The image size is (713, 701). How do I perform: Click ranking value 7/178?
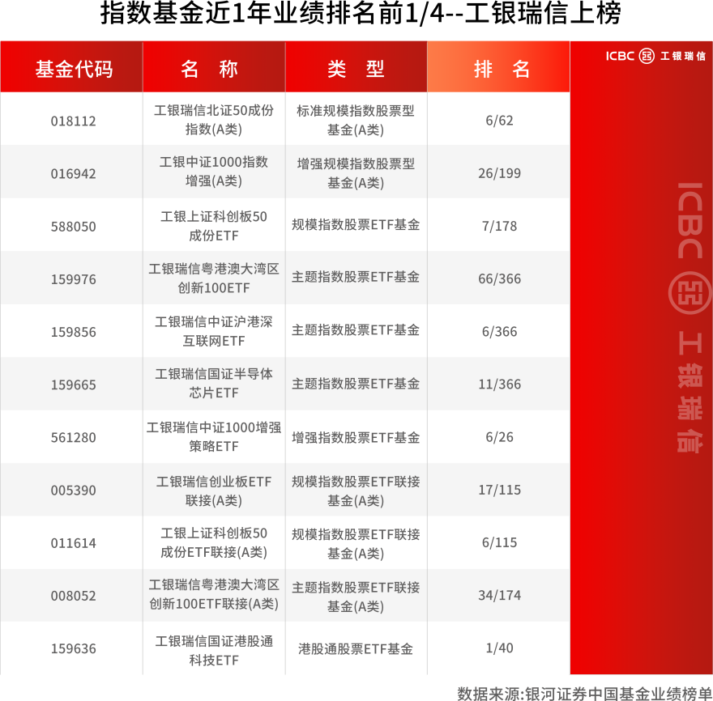(x=499, y=226)
